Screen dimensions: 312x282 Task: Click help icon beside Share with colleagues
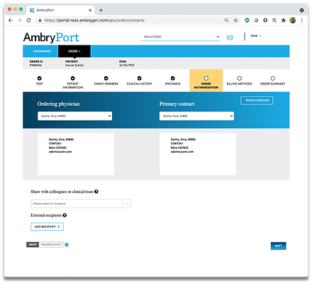point(96,192)
